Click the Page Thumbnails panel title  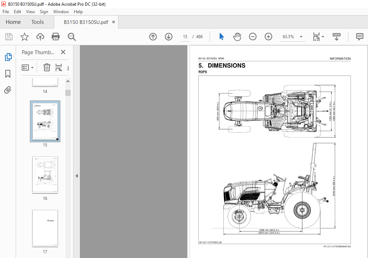tap(38, 52)
